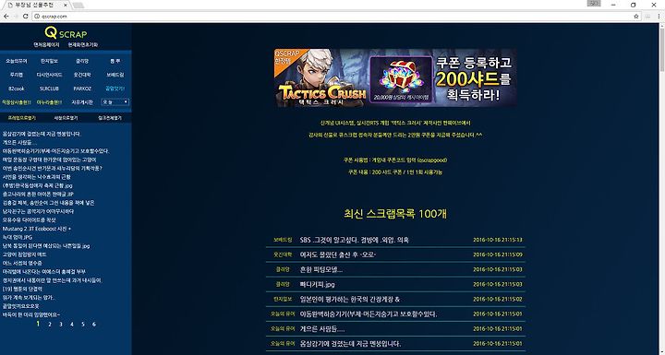Click timestamp 2016-10-16 21:15:09
Viewport: 665px width, 355px height.
(x=498, y=254)
